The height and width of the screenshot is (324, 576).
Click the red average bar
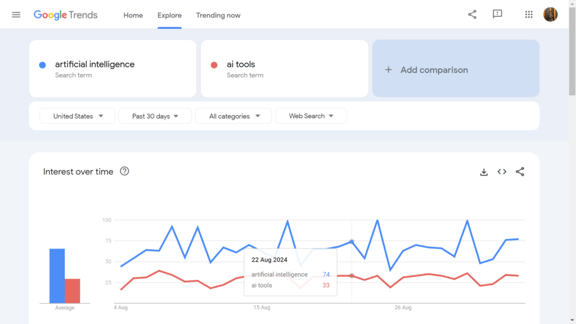coord(73,291)
